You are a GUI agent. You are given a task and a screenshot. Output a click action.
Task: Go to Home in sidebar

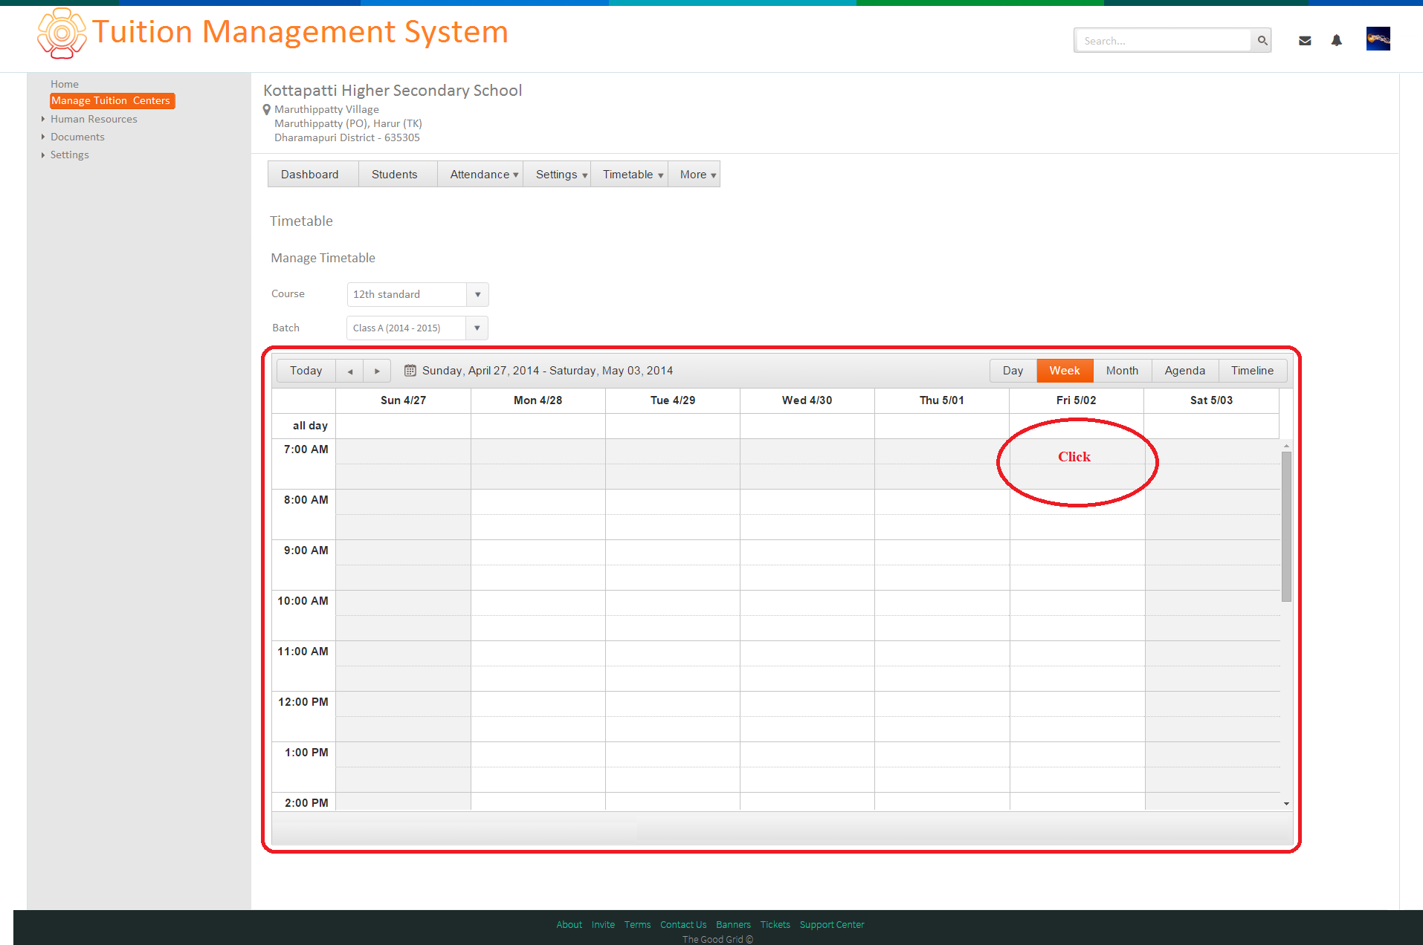[x=65, y=84]
